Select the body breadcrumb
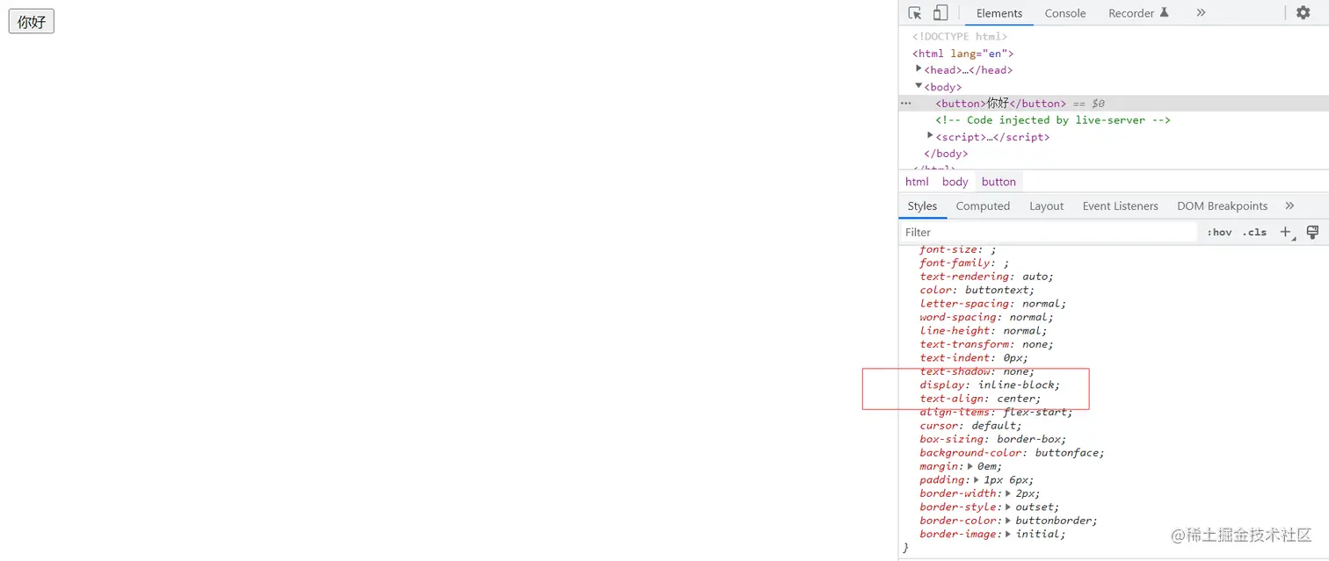 click(x=955, y=182)
